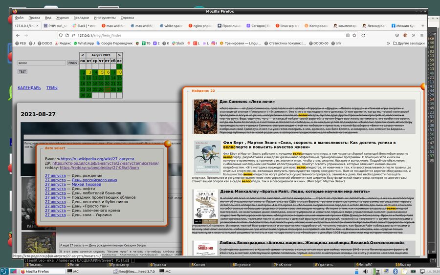Screen dimensions: 440x275
Task: Go to next month in calendar
Action: coord(119,55)
